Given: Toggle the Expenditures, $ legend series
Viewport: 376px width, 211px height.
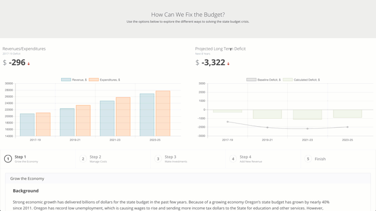Looking at the screenshot, I should pos(104,80).
